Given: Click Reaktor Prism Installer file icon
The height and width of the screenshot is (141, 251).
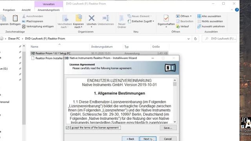Looking at the screenshot, I should (x=33, y=58).
